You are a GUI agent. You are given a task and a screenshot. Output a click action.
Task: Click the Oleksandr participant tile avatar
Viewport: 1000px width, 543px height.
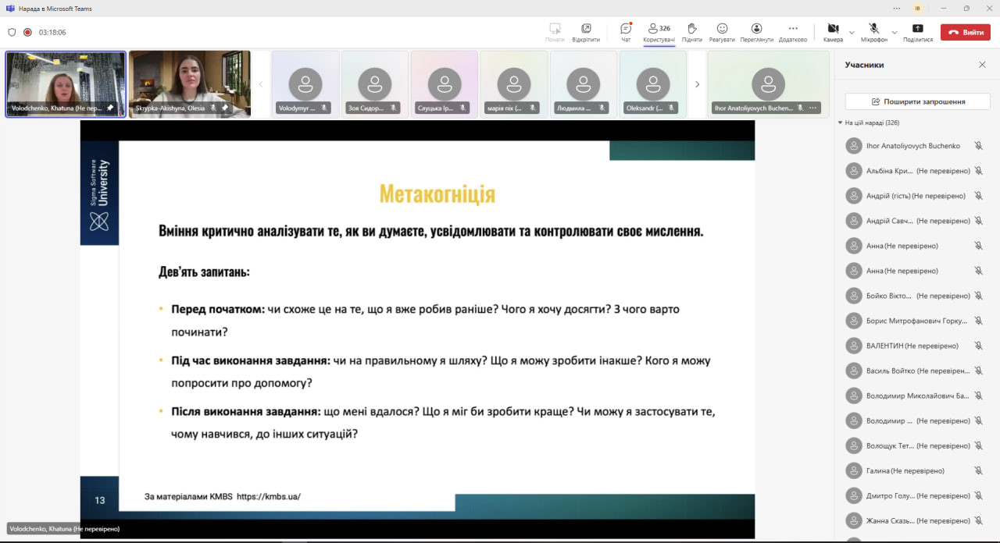pos(653,83)
